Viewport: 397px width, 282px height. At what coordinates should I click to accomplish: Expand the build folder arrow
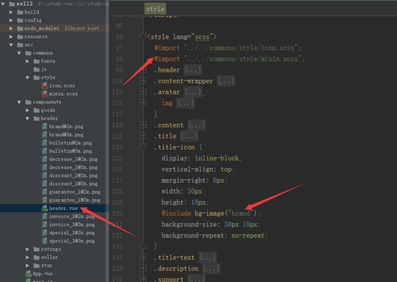pos(11,12)
